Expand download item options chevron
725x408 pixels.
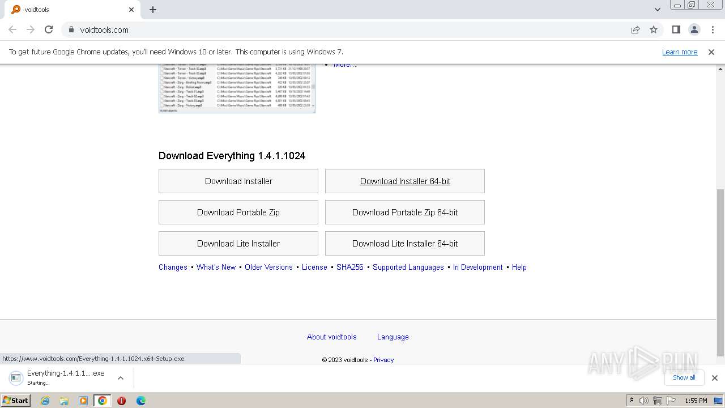[121, 378]
